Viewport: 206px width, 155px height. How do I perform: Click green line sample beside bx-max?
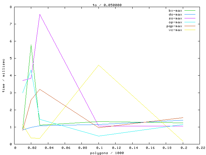click(190, 11)
